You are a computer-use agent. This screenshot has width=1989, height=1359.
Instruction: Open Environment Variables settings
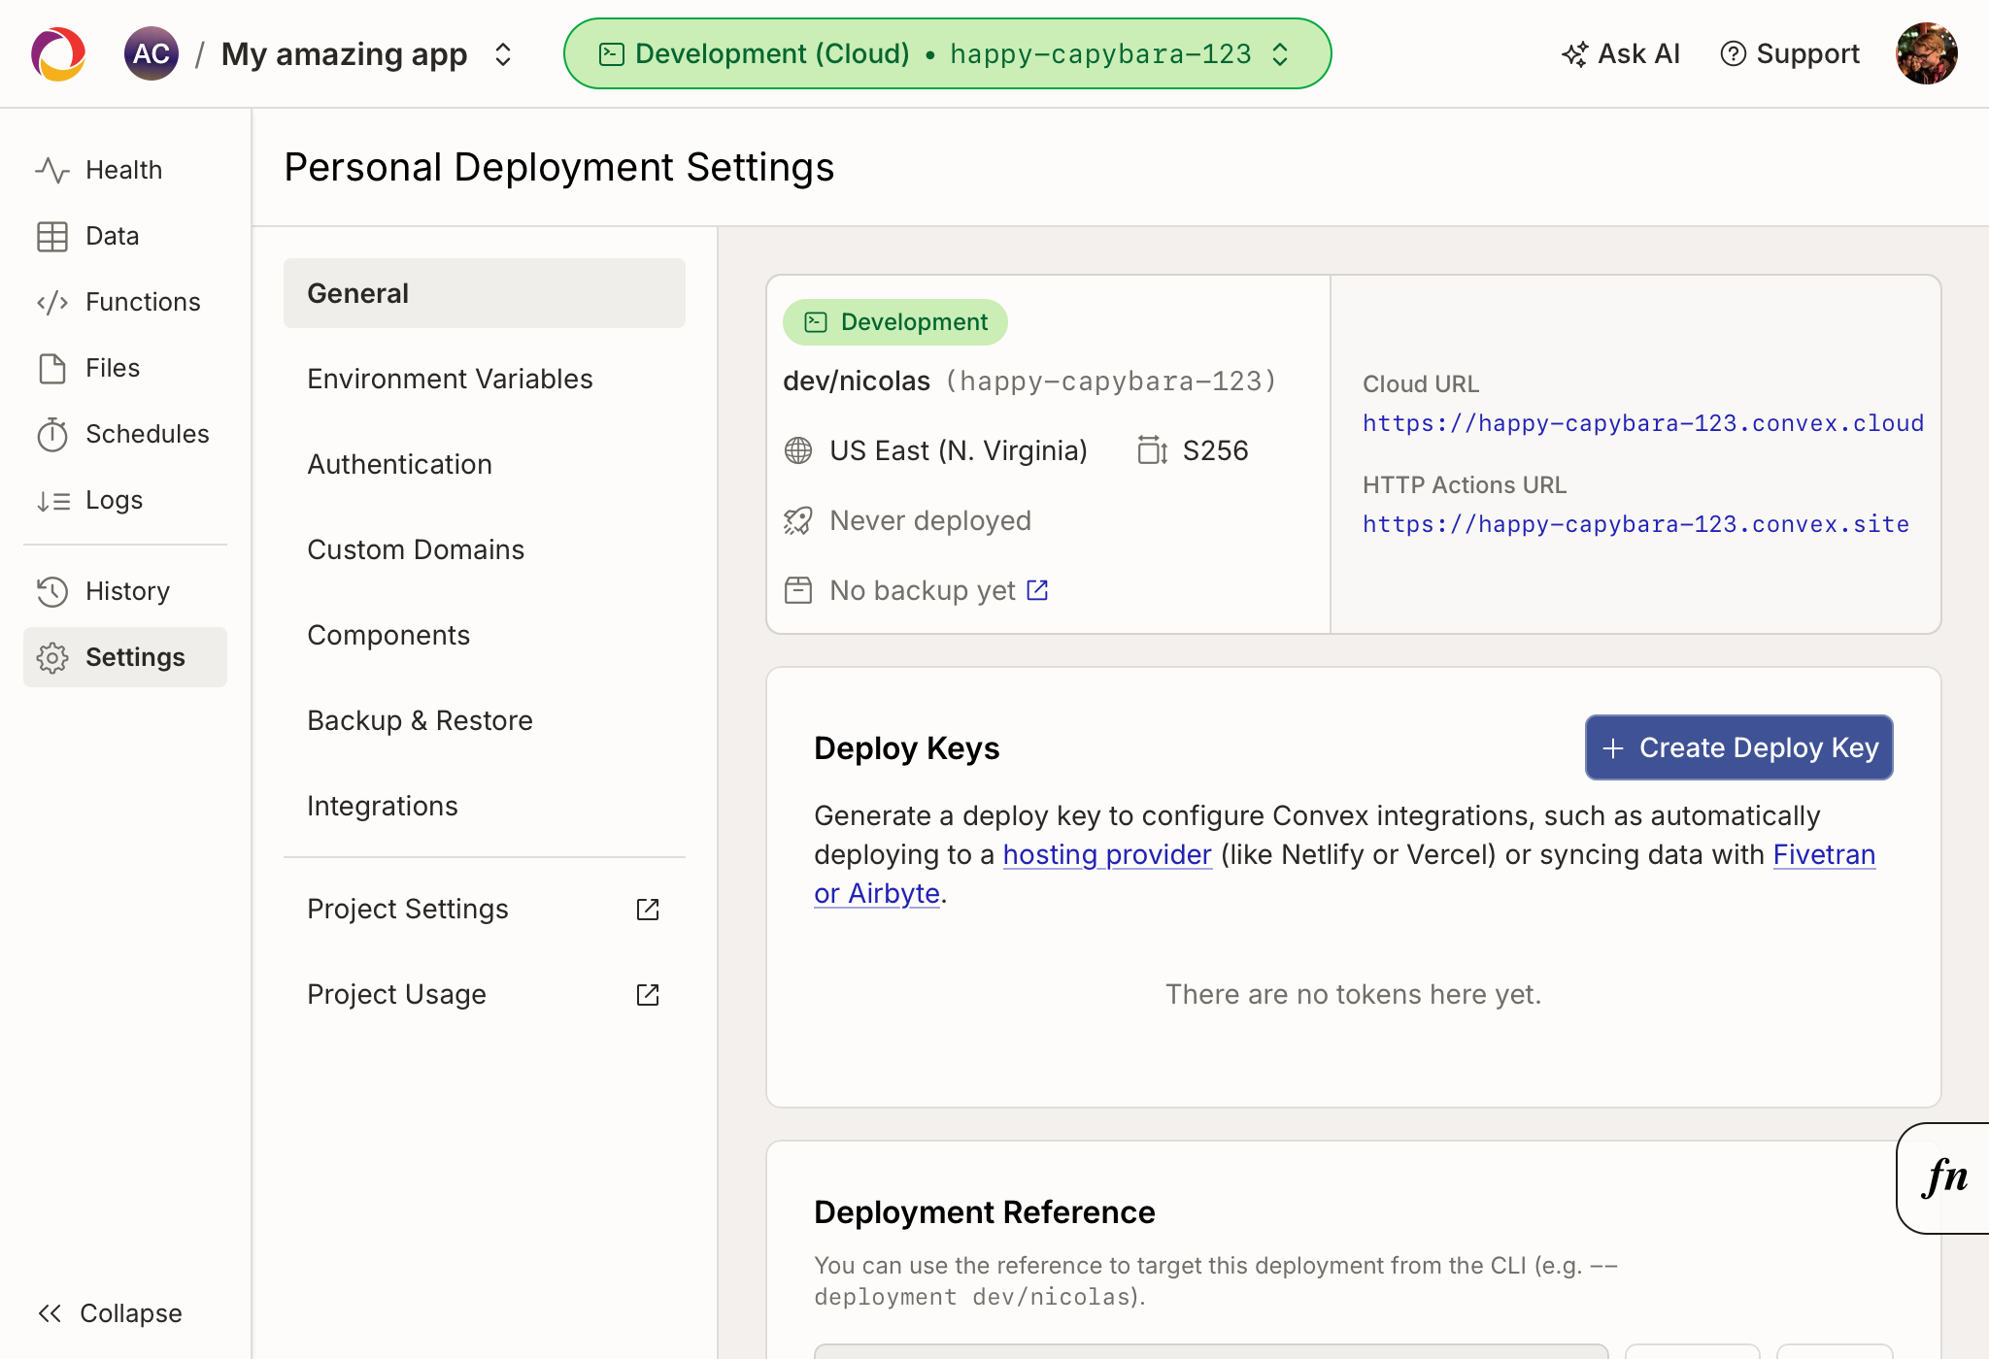(485, 379)
